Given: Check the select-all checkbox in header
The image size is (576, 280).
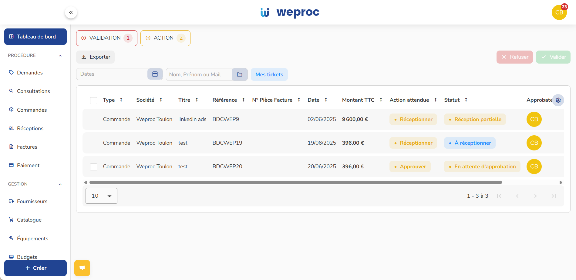Looking at the screenshot, I should pyautogui.click(x=94, y=100).
